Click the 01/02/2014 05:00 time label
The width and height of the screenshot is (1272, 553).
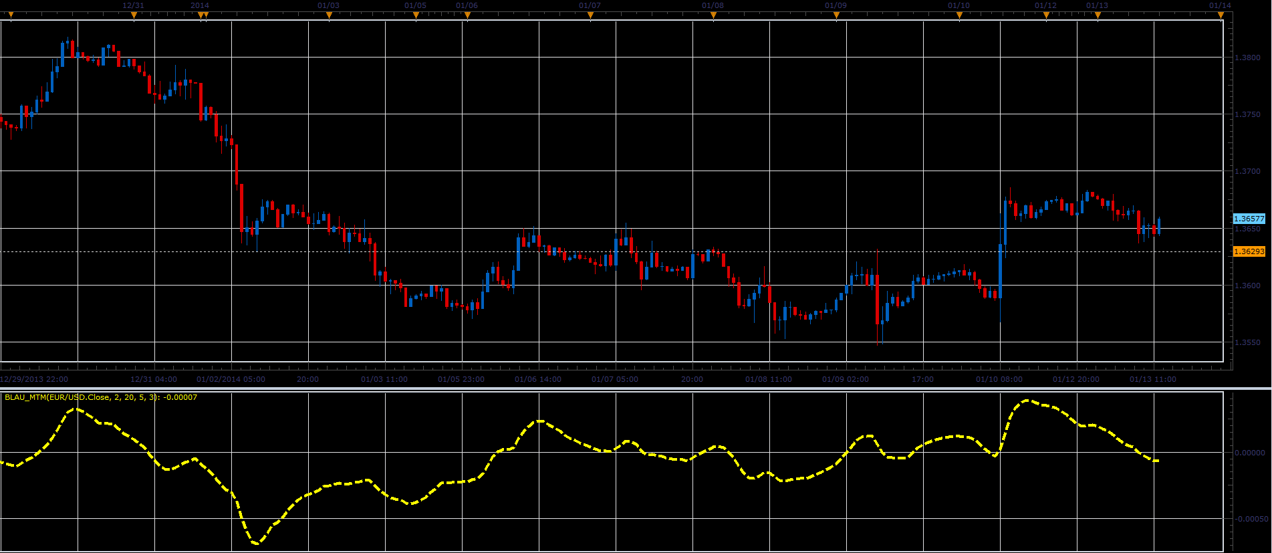(x=231, y=379)
